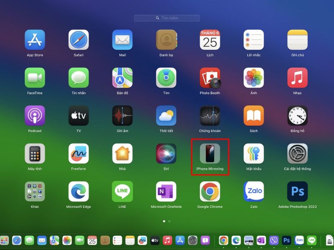Click Apple TV in the Dock

pyautogui.click(x=155, y=240)
